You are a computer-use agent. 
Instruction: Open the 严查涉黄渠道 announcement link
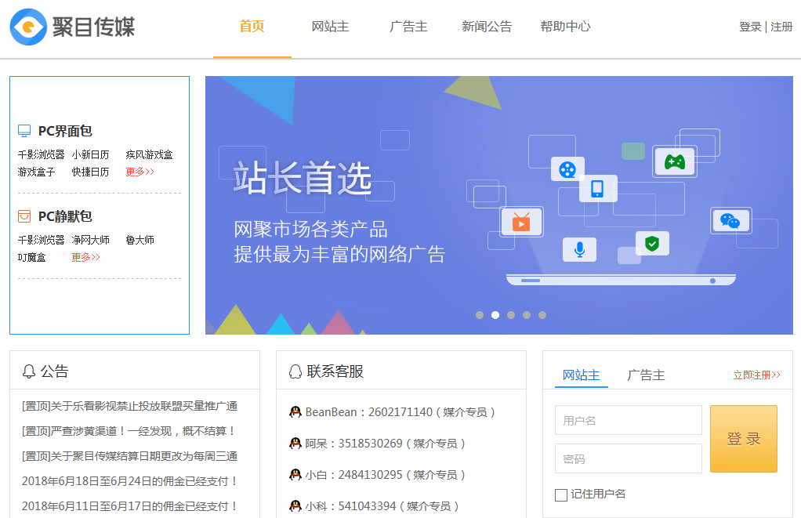(x=129, y=431)
